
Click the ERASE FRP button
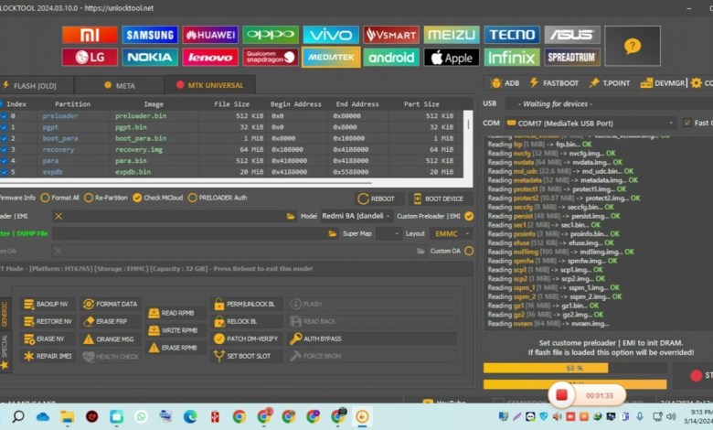click(x=110, y=321)
